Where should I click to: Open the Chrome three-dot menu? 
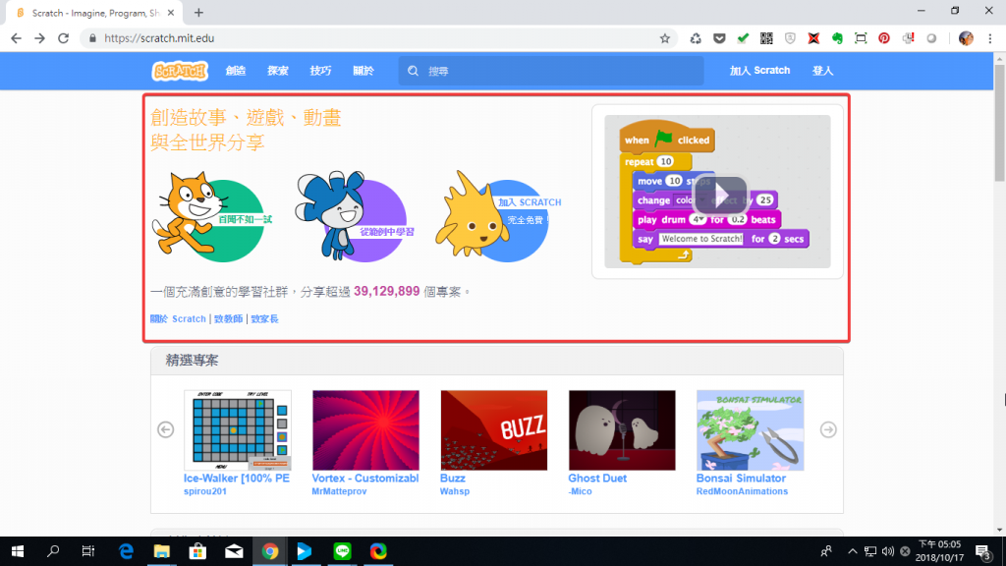pyautogui.click(x=990, y=38)
